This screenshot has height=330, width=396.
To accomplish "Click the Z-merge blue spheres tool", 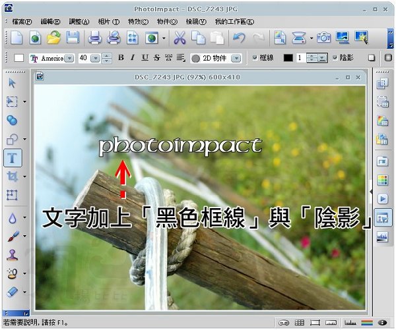I will click(x=12, y=121).
